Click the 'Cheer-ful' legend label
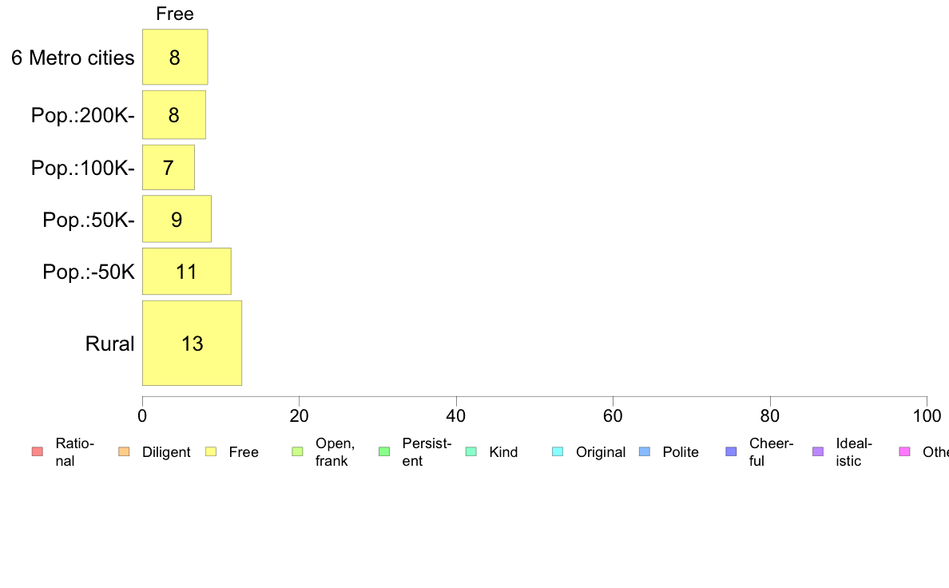Viewport: 949px width, 588px height. [x=771, y=451]
